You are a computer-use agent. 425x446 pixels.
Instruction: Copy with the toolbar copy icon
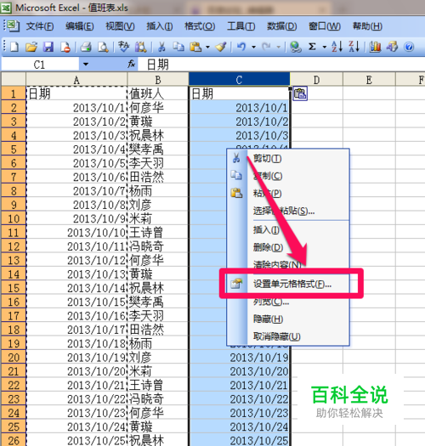pos(178,47)
